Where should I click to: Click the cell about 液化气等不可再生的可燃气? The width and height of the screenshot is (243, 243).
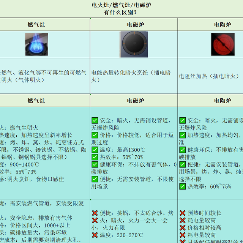[x=45, y=76]
